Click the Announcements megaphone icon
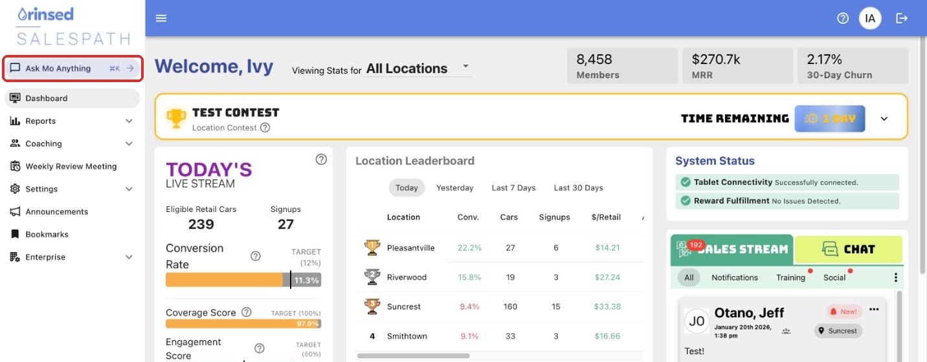927x362 pixels. [x=15, y=211]
